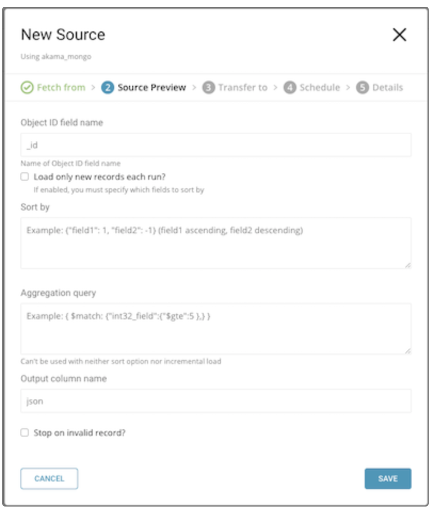Close the New Source dialog

(x=399, y=35)
